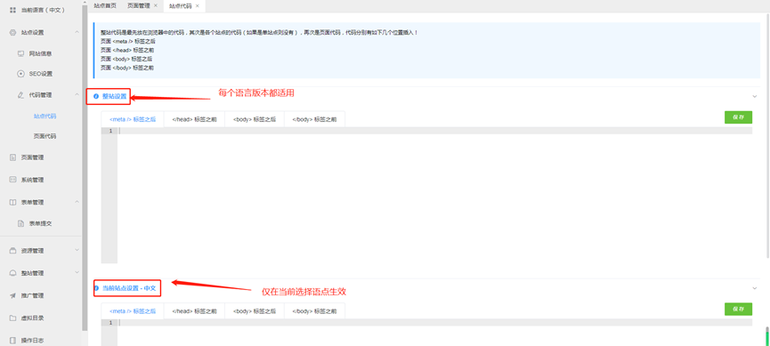Switch to the 页面管理 tab
The image size is (770, 346).
coord(139,5)
